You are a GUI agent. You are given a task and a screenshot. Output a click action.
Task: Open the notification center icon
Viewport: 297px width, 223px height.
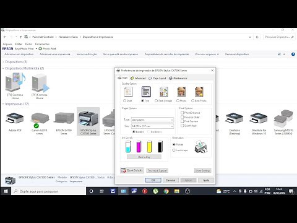pos(291,191)
